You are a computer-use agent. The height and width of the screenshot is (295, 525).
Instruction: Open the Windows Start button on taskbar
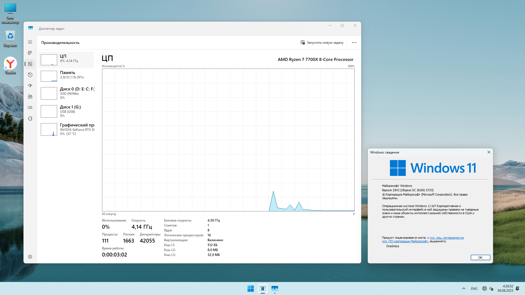[250, 288]
